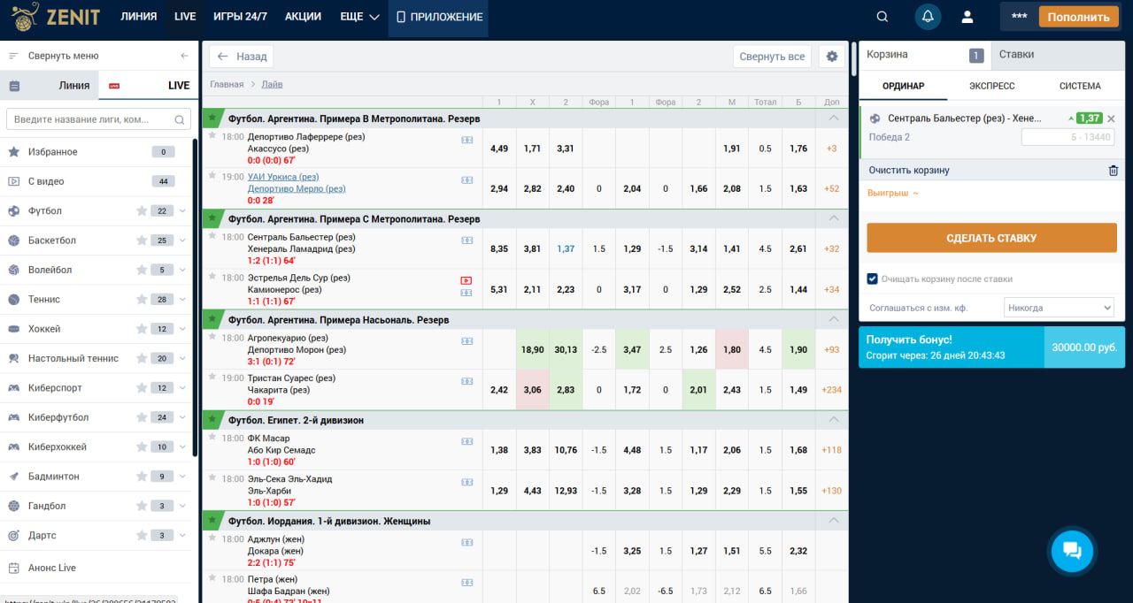Open the live chat bubble button
This screenshot has width=1133, height=603.
click(1072, 551)
